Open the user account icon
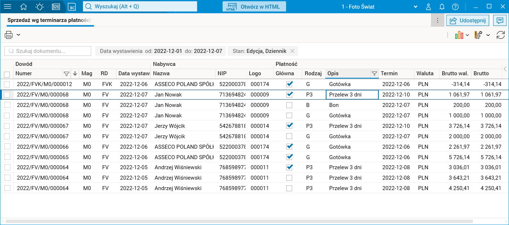The height and width of the screenshot is (225, 509). pyautogui.click(x=429, y=6)
